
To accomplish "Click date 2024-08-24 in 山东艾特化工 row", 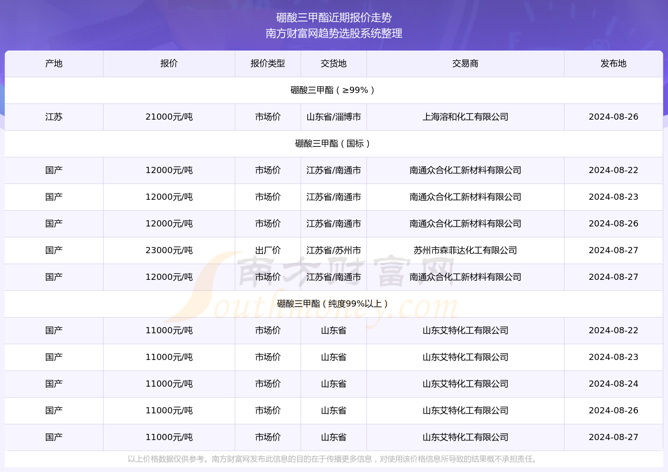I will [x=614, y=384].
